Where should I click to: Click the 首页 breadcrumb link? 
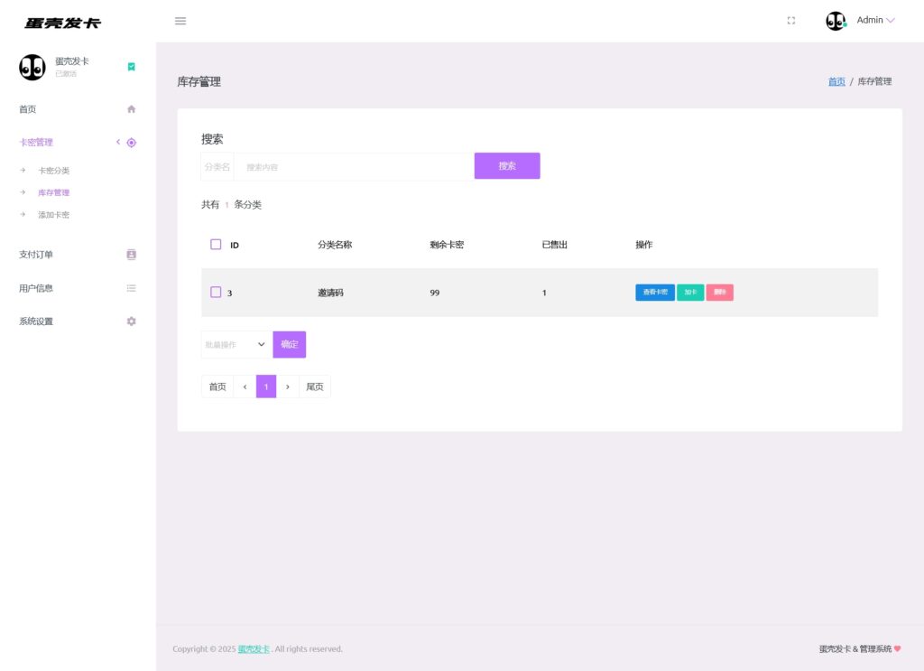(836, 81)
